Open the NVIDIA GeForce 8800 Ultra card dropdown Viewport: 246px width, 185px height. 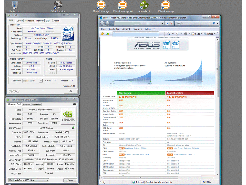(28, 180)
